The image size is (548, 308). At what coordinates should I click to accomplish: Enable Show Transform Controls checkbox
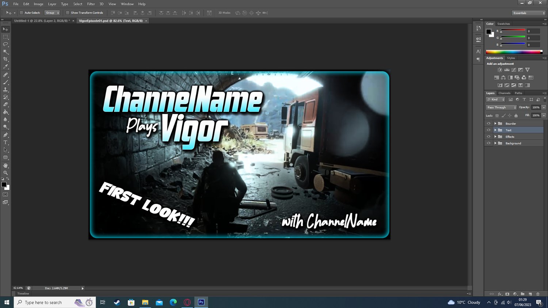pyautogui.click(x=68, y=13)
